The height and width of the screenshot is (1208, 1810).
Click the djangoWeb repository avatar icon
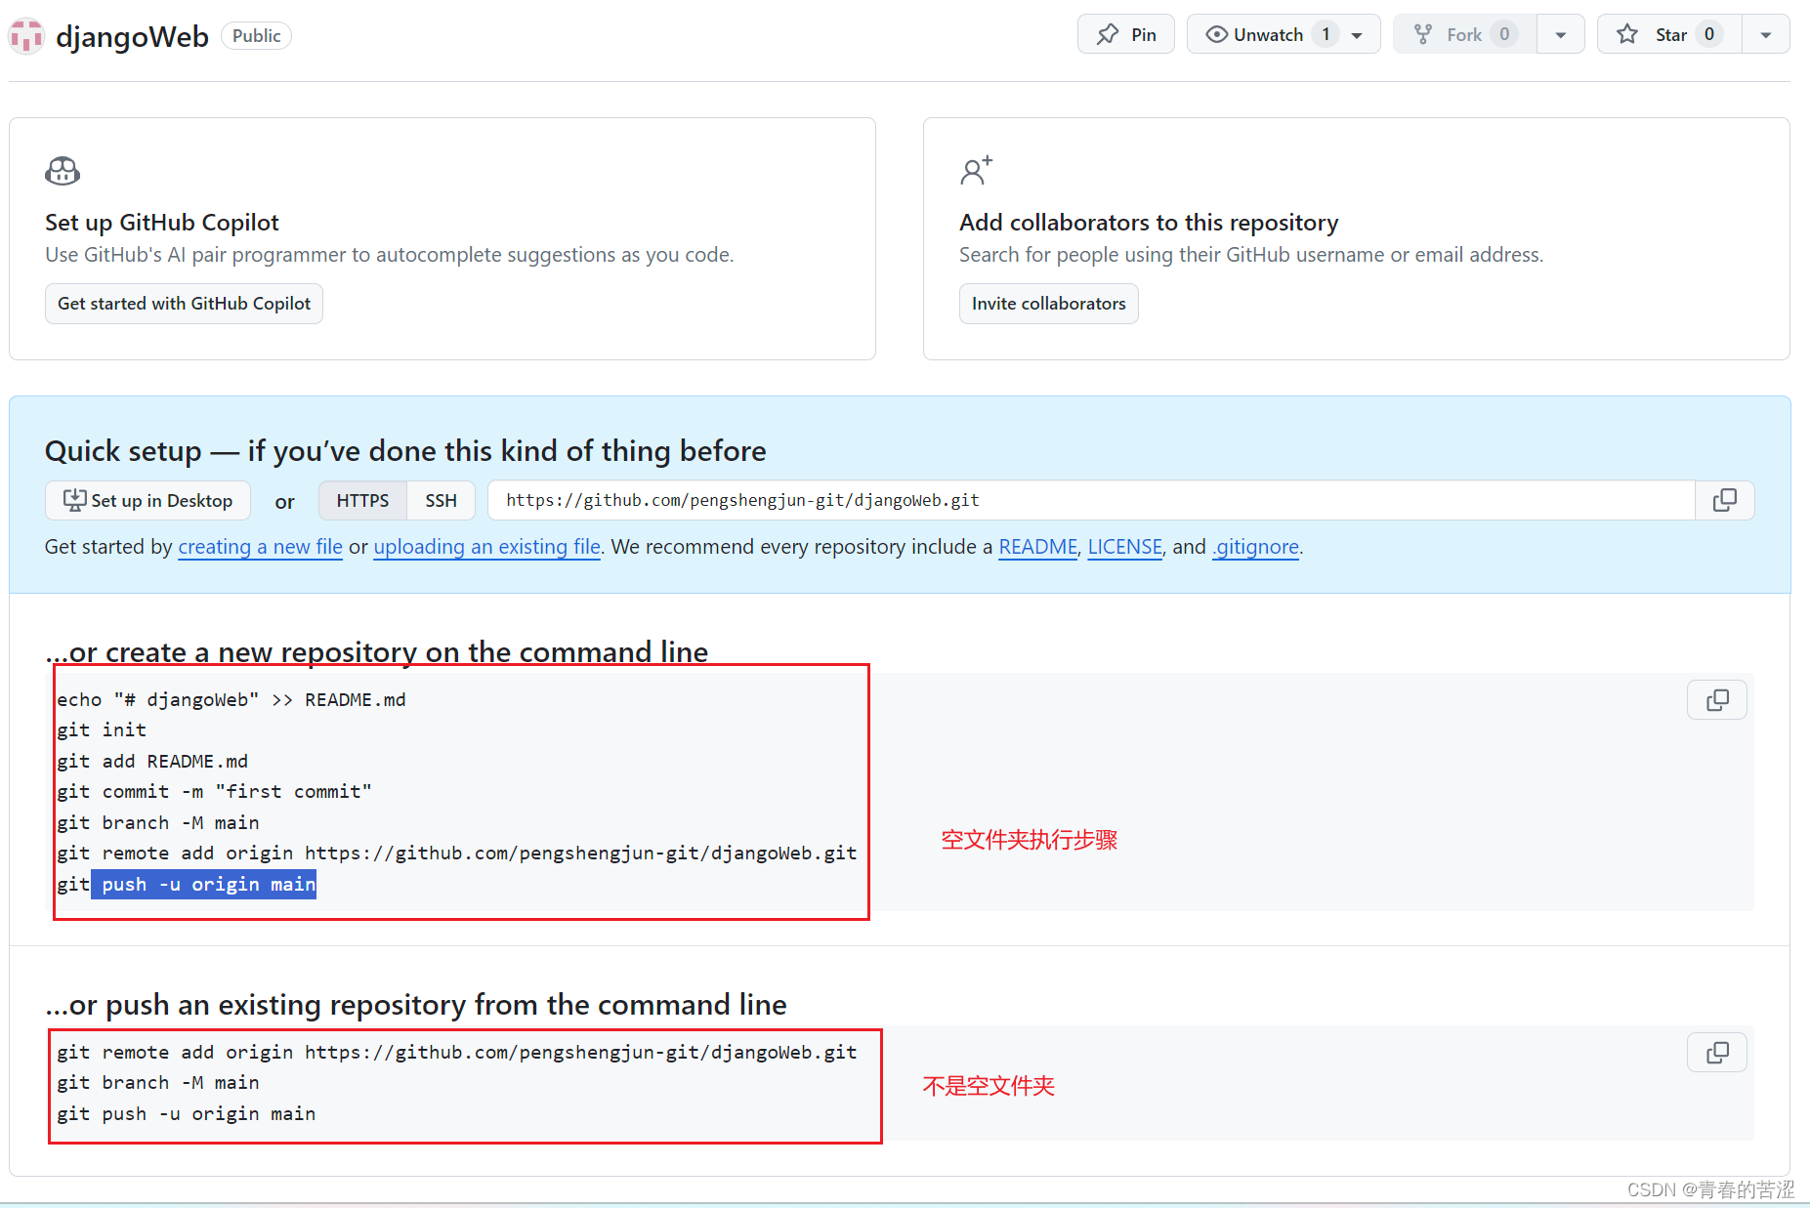click(26, 36)
